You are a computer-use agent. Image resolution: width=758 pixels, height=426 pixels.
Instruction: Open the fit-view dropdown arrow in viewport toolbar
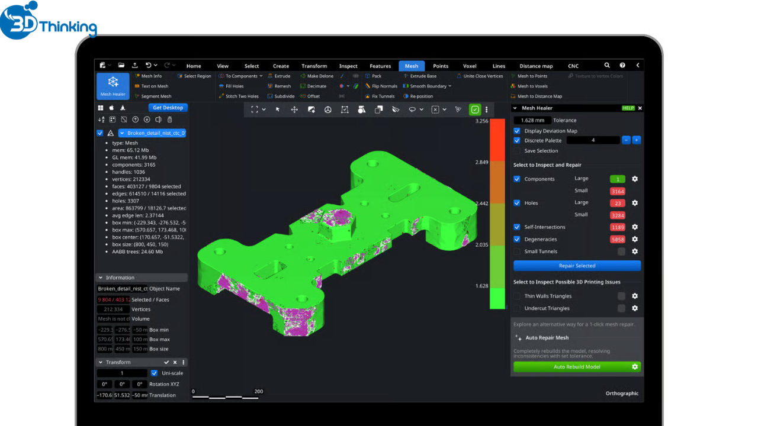[264, 109]
